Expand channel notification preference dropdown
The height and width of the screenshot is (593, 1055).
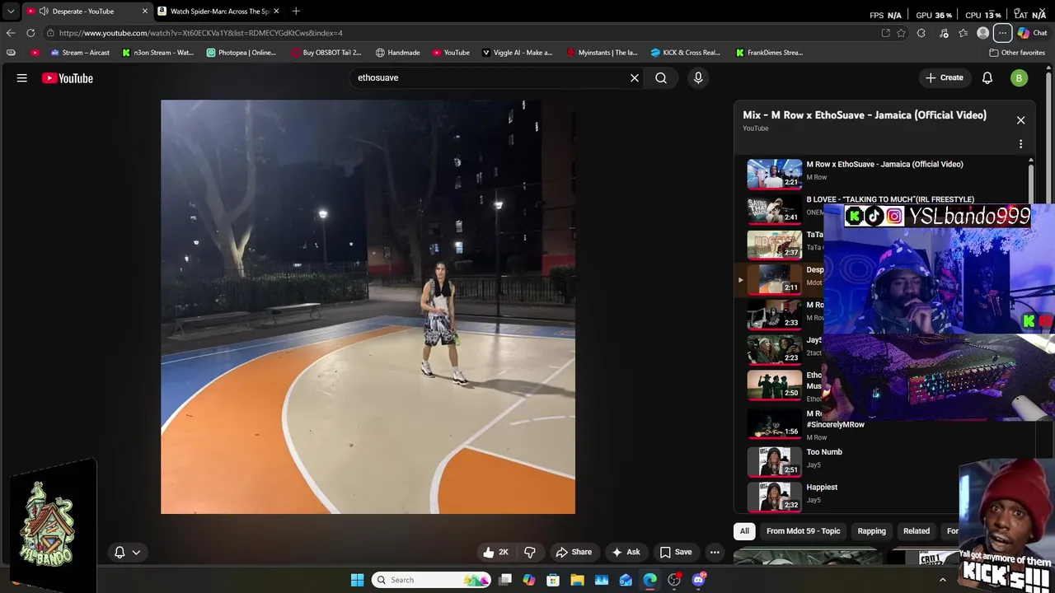coord(136,553)
